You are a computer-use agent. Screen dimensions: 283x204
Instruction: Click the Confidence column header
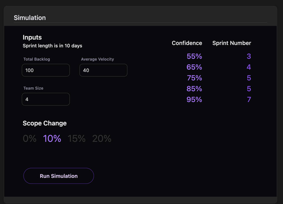pyautogui.click(x=187, y=43)
